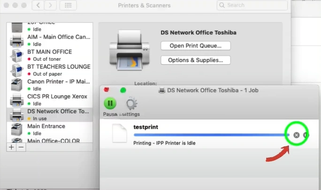The height and width of the screenshot is (190, 321).
Task: Go back with the left arrow button
Action: coord(40,5)
